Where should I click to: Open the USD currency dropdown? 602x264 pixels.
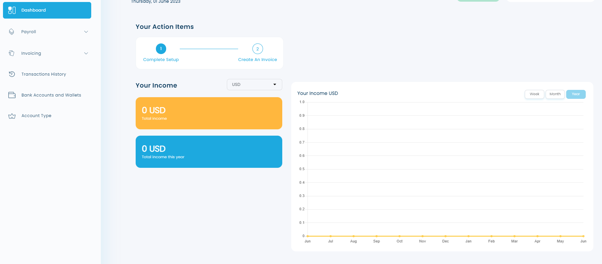(254, 85)
